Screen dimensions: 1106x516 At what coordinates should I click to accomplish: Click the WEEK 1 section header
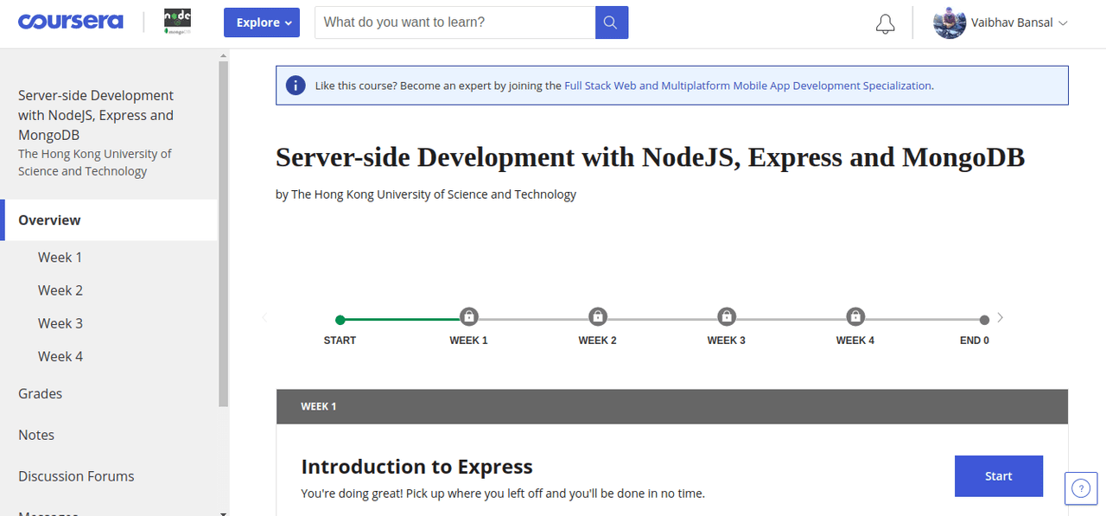(x=672, y=406)
